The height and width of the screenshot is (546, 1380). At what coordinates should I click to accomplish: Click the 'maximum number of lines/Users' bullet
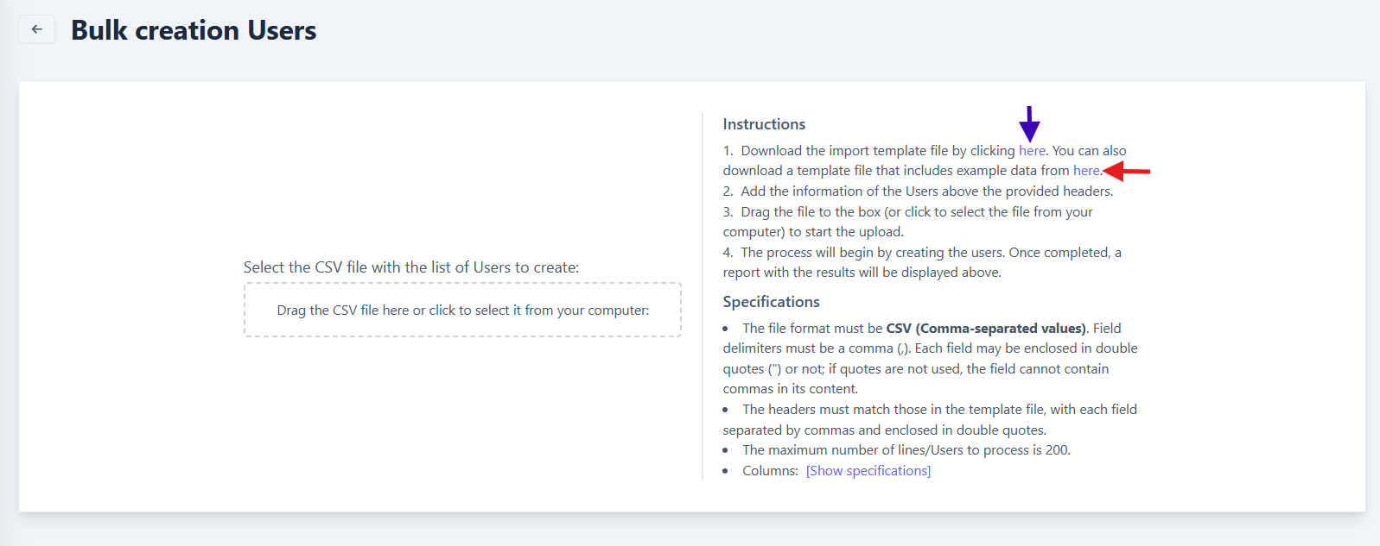pos(906,450)
